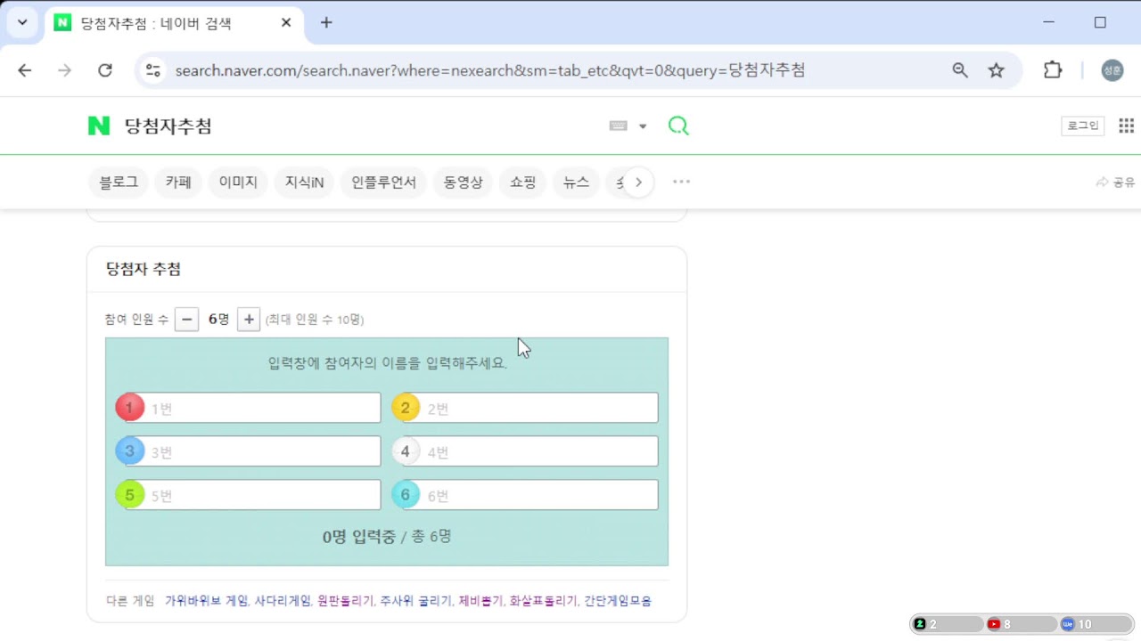The height and width of the screenshot is (641, 1141).
Task: Close the 당첨자추첨 tab
Action: 286,23
